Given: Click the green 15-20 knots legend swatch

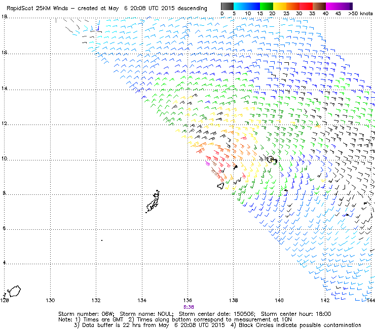Looking at the screenshot, I should [267, 6].
